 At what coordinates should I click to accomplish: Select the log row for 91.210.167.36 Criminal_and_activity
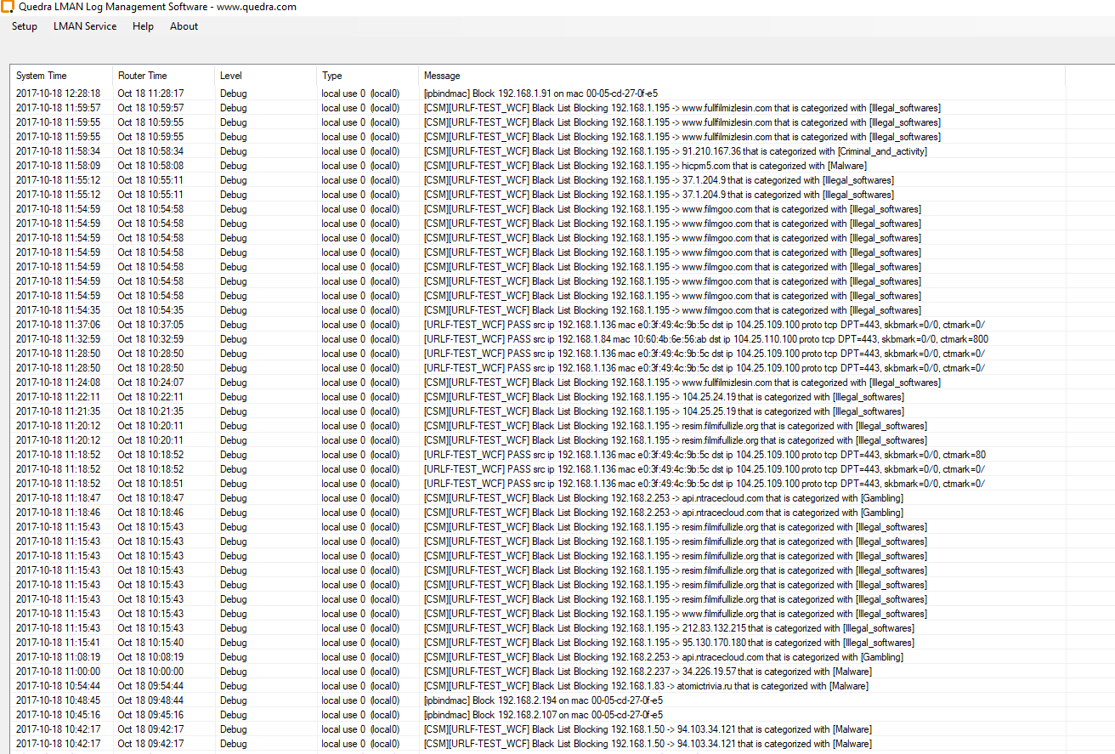(675, 151)
